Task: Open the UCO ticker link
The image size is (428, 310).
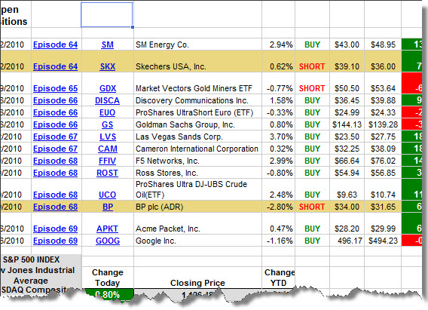Action: click(107, 195)
